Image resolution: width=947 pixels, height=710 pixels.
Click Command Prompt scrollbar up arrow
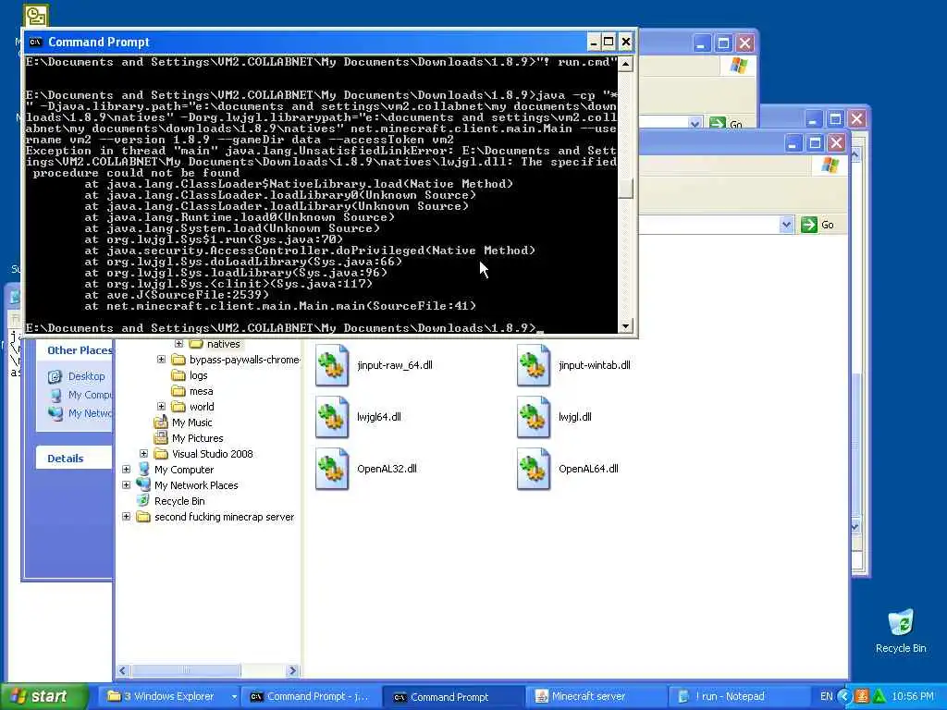[626, 63]
